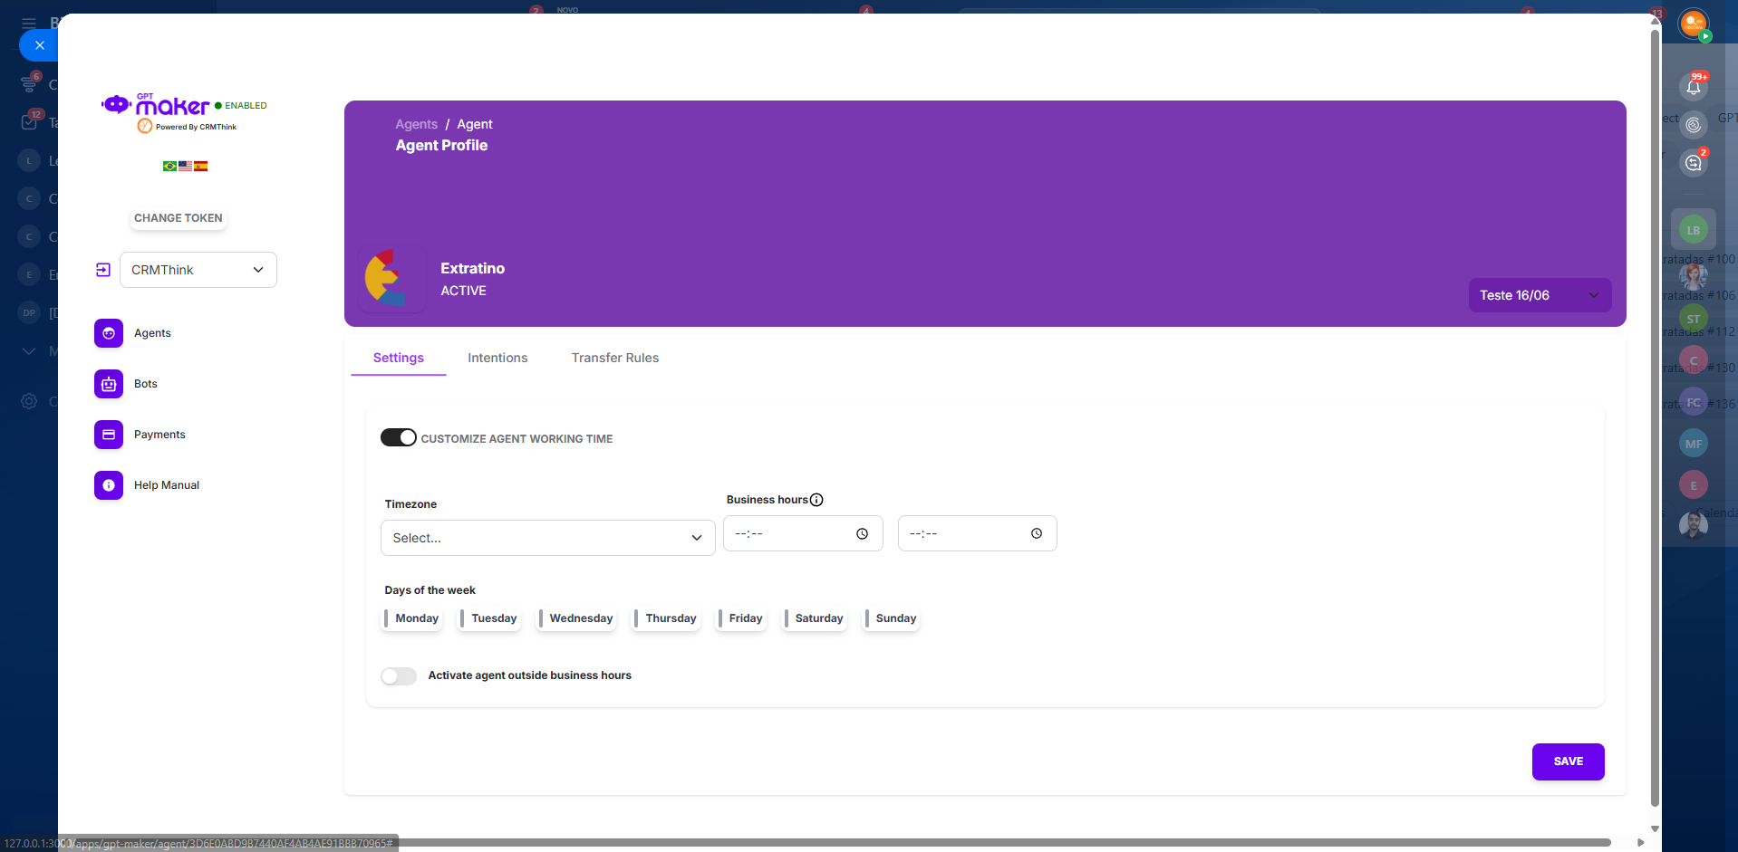1738x852 pixels.
Task: Disable Customize Agent Working Time toggle
Action: coord(398,438)
